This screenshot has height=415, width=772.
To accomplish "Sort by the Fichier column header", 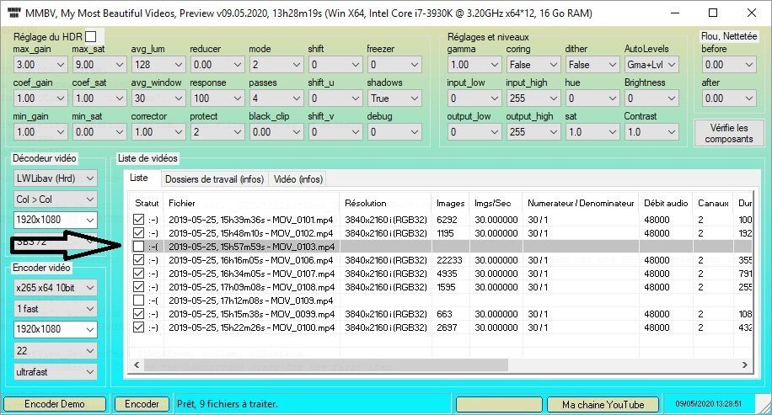I will pos(251,203).
